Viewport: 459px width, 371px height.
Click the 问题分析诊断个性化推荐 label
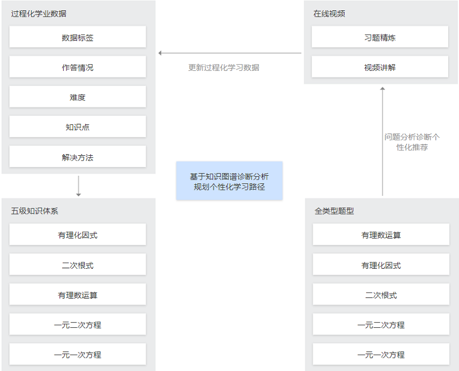pyautogui.click(x=412, y=142)
